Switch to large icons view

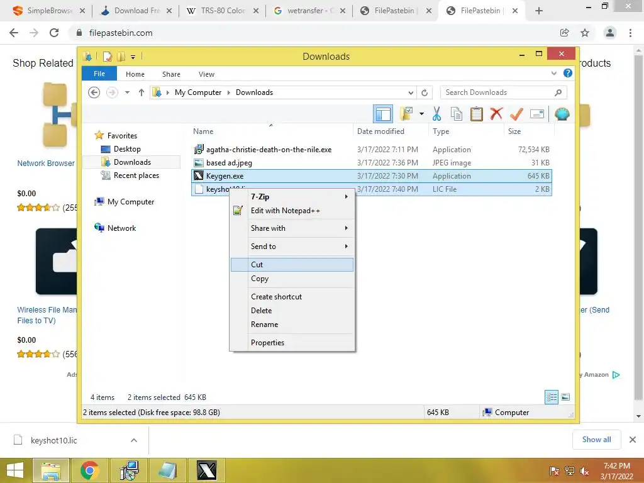tap(565, 397)
